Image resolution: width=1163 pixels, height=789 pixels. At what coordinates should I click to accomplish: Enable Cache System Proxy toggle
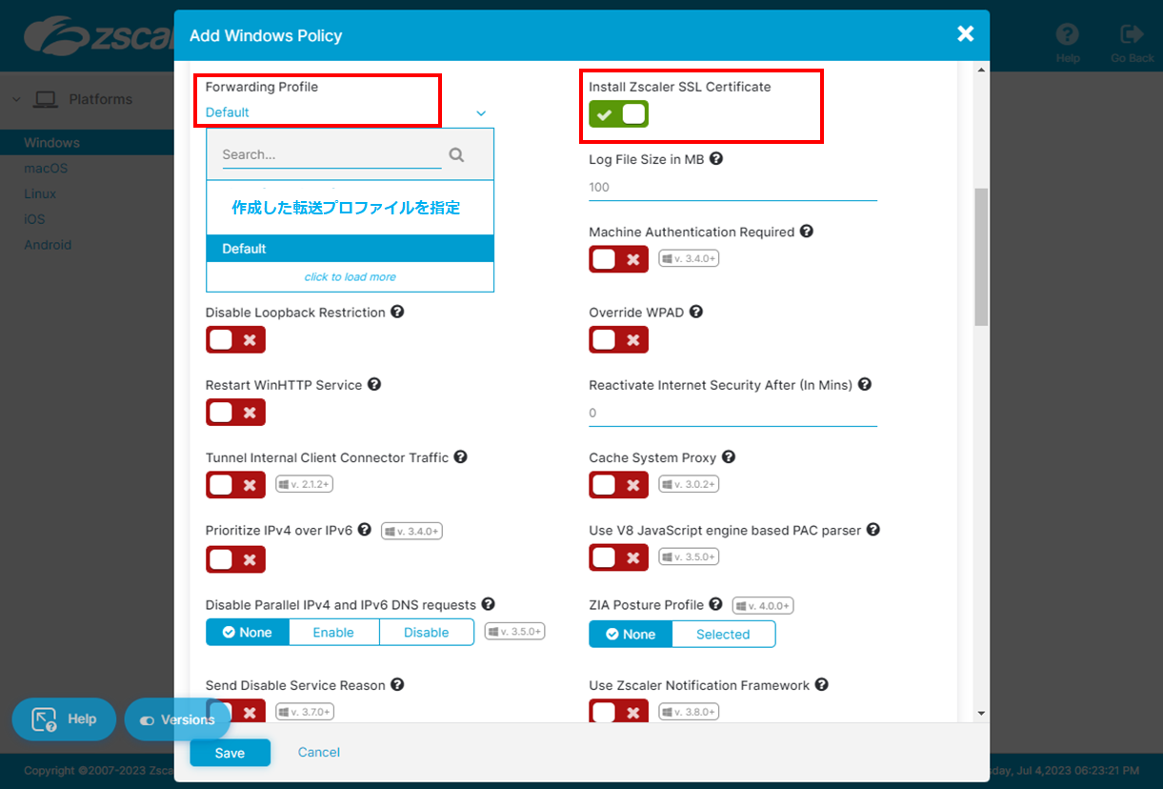(x=618, y=484)
